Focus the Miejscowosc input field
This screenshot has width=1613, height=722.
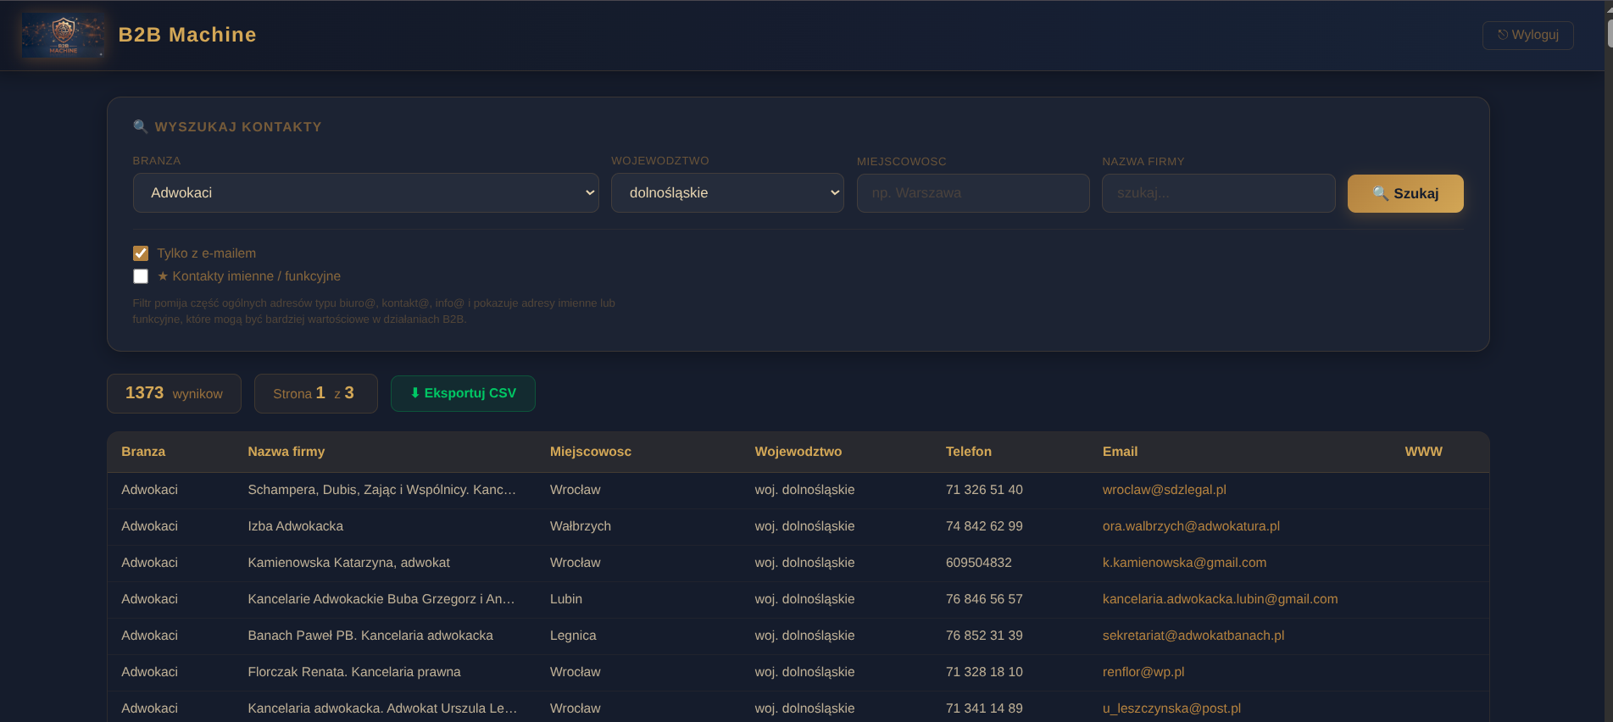tap(973, 193)
